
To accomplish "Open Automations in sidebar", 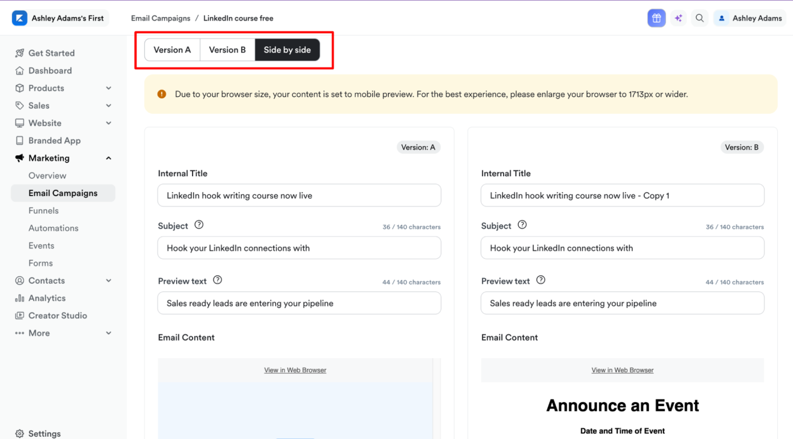I will tap(54, 228).
